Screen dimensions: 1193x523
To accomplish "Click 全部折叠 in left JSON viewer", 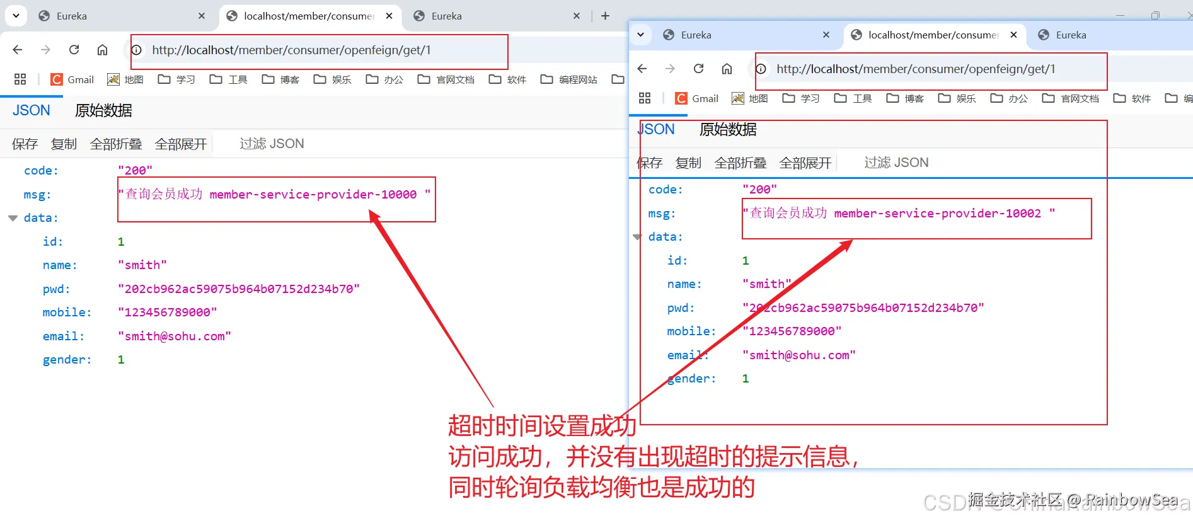I will click(116, 144).
